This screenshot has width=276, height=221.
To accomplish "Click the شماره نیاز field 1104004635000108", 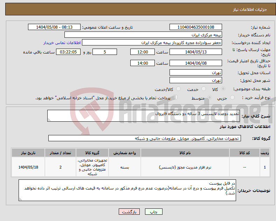I will [x=195, y=27].
